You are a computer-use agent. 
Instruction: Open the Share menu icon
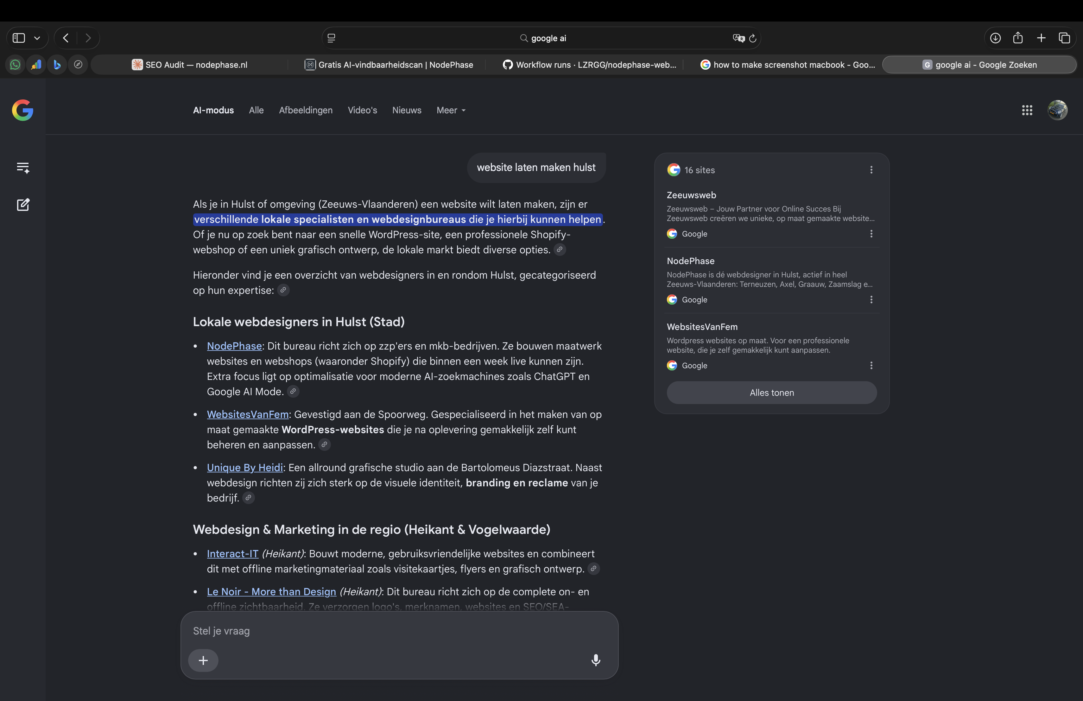click(x=1018, y=38)
